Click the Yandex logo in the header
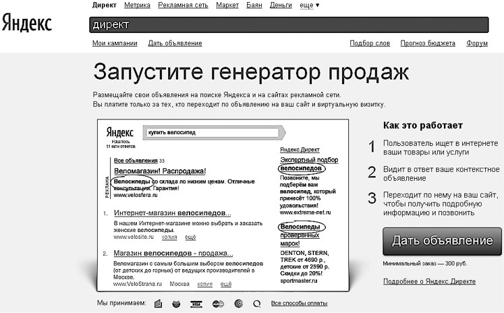This screenshot has height=313, width=504. [x=27, y=22]
